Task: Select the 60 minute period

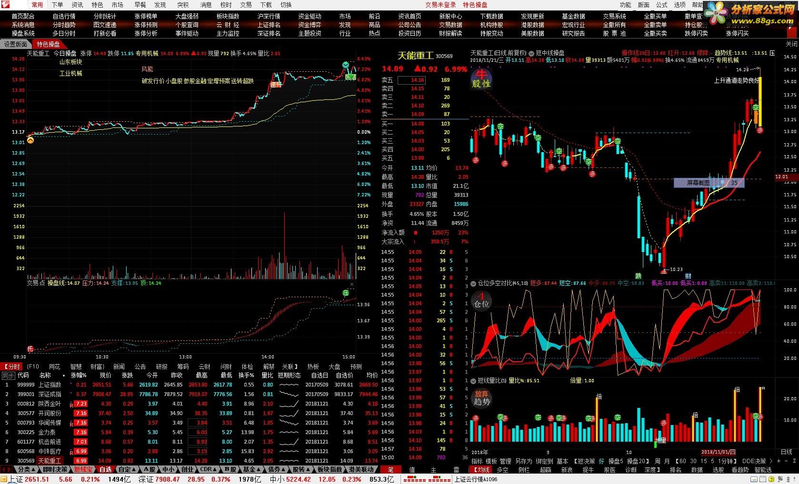Action: (683, 461)
